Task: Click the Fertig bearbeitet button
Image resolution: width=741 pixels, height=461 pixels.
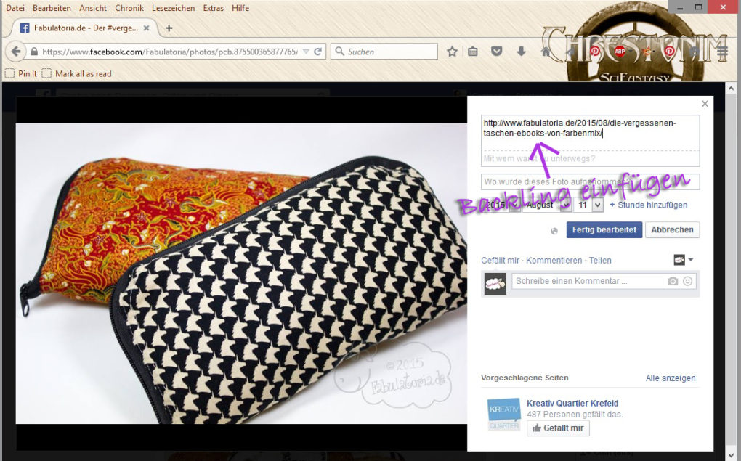Action: click(x=603, y=229)
